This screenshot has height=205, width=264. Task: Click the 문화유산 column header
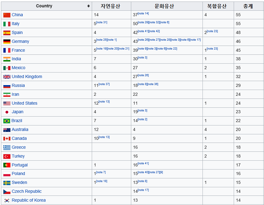point(167,6)
